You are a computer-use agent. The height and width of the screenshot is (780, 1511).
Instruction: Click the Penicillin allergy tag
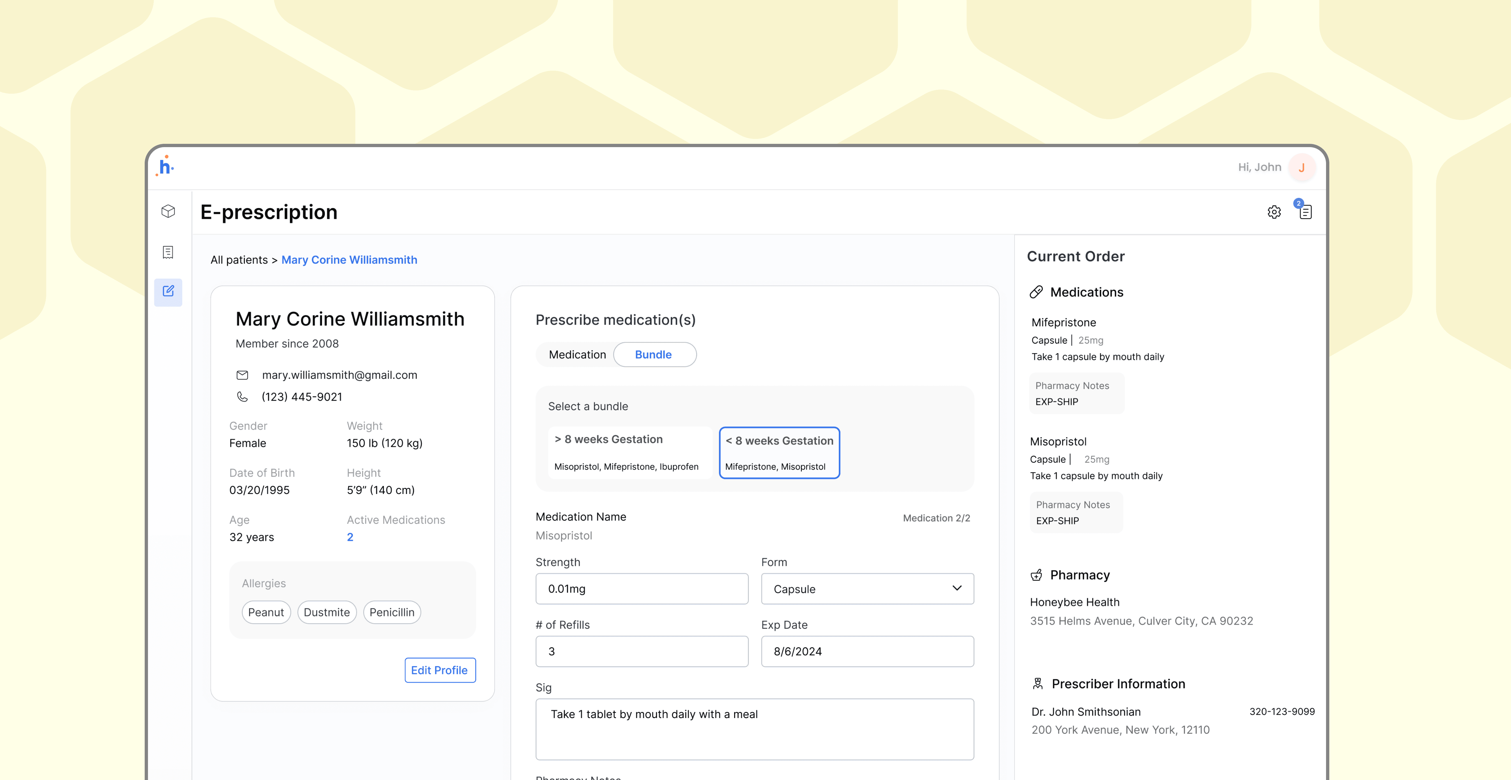point(392,612)
